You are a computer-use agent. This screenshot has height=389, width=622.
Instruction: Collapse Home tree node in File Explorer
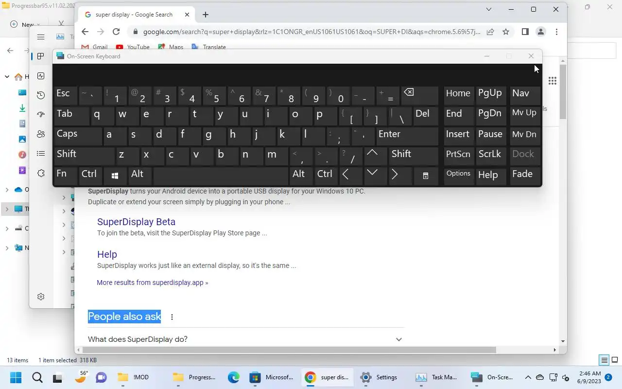[7, 77]
